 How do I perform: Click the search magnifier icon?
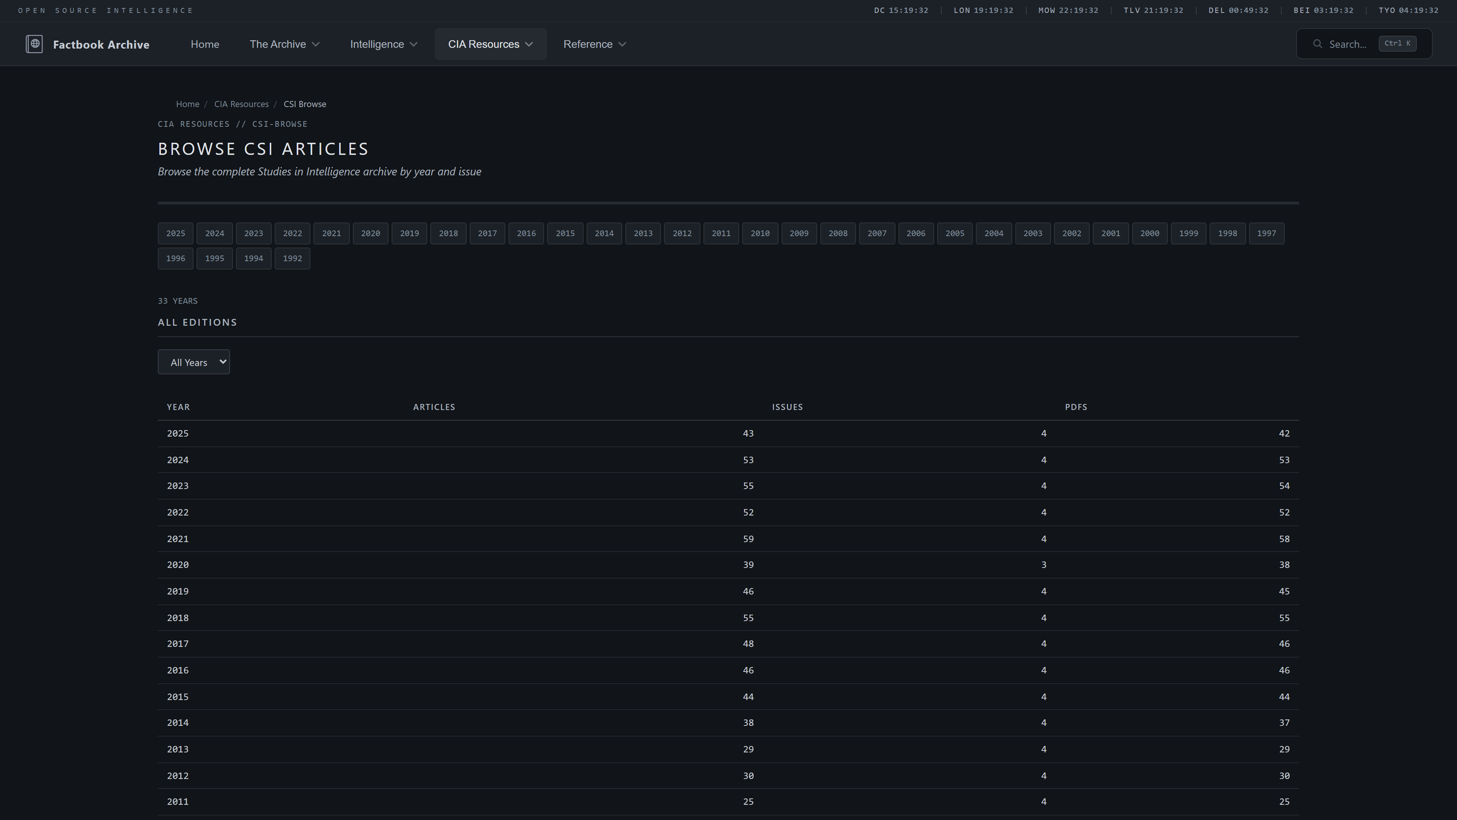pos(1317,44)
